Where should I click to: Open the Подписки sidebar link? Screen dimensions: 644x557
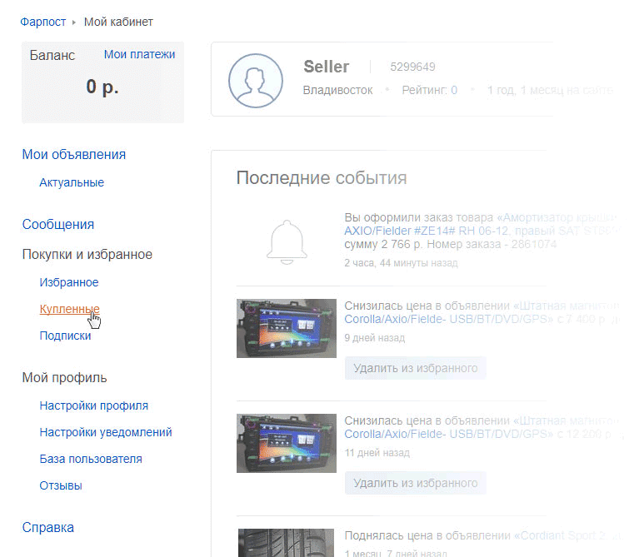coord(65,336)
